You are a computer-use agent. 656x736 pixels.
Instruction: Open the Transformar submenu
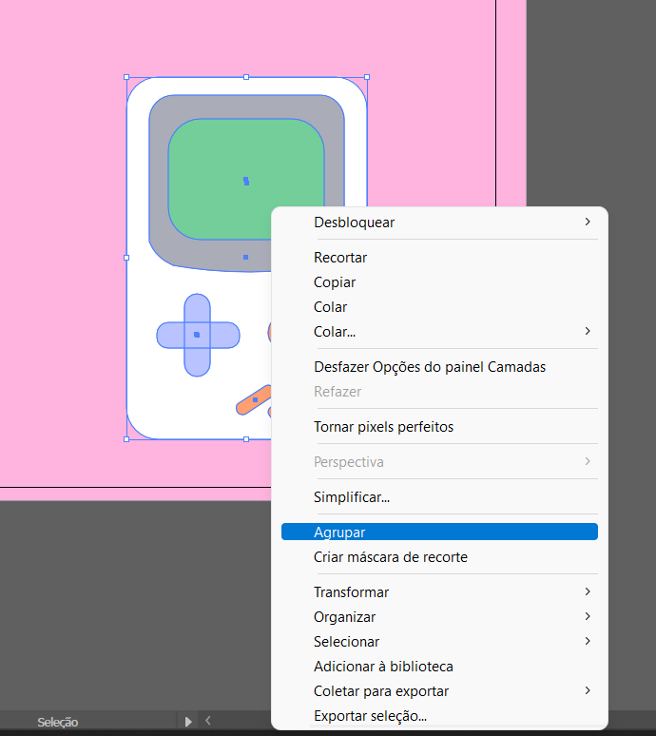click(x=439, y=591)
